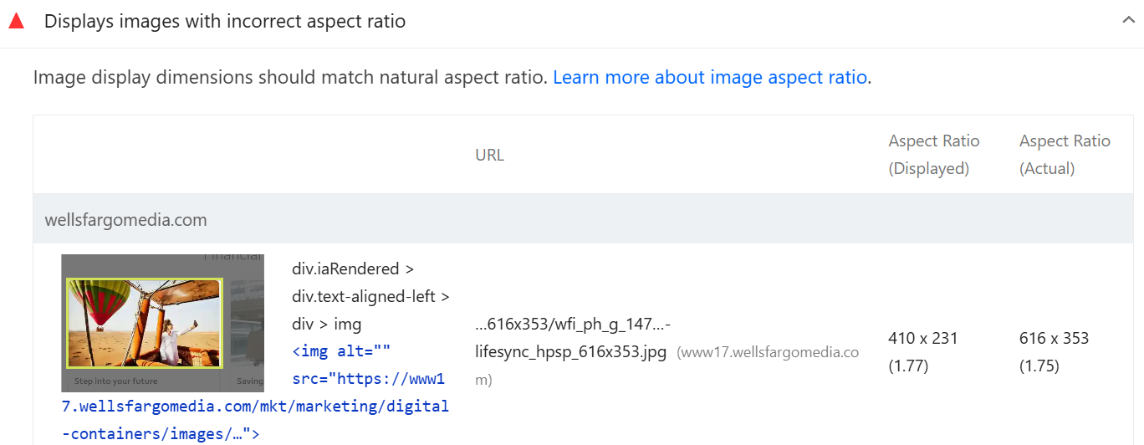Open 'Learn more about image aspect ratio' link
The width and height of the screenshot is (1144, 445).
710,78
